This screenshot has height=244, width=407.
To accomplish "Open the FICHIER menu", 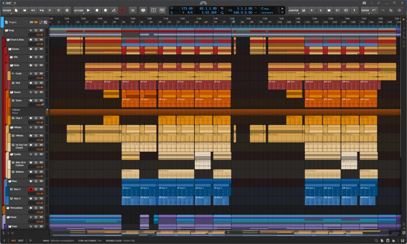I will [7, 10].
